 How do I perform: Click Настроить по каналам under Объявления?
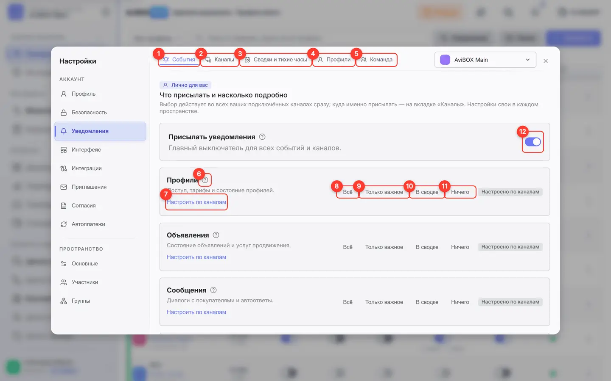pyautogui.click(x=196, y=257)
